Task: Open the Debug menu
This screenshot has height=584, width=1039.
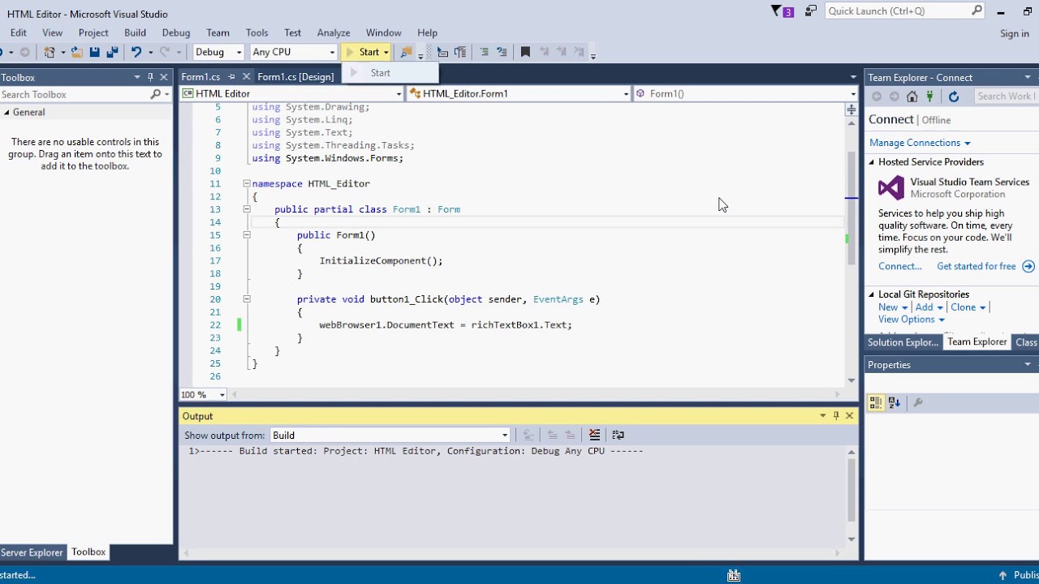Action: click(175, 32)
